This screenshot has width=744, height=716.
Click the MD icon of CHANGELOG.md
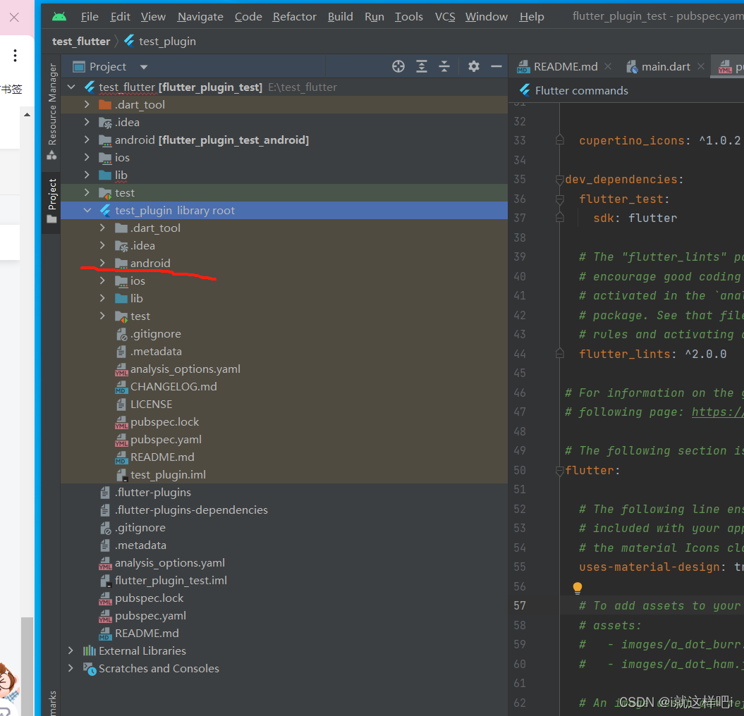[121, 387]
